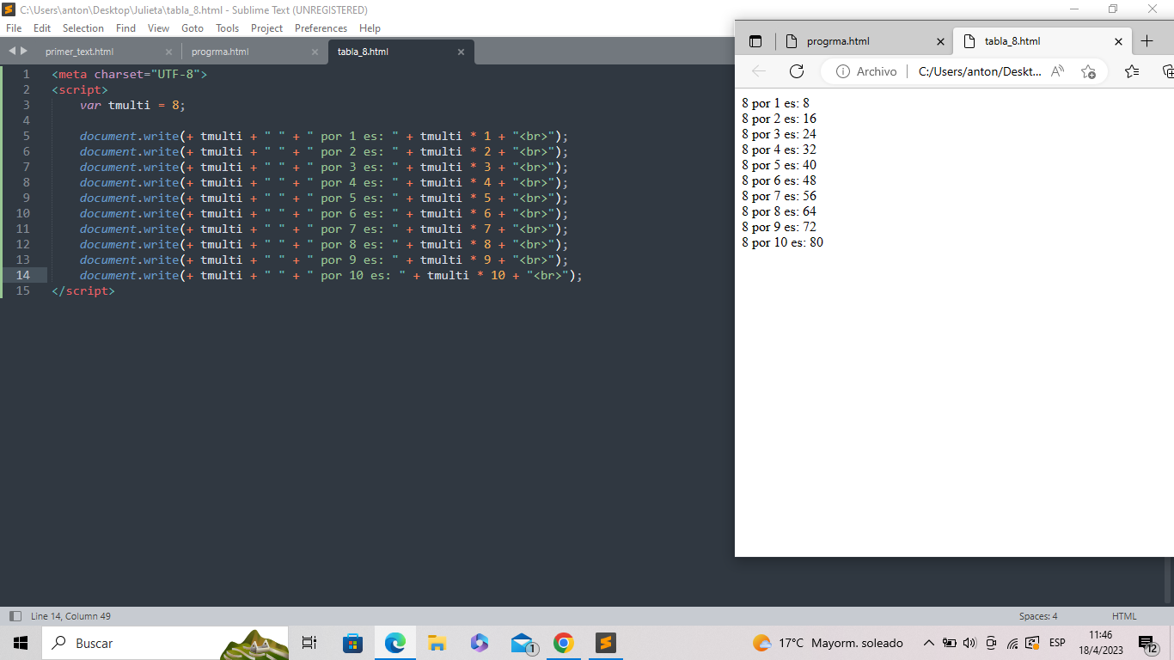This screenshot has height=660, width=1174.
Task: Open a new tab in Edge
Action: click(1146, 41)
